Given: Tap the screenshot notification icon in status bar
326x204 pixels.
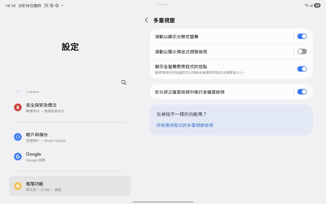Looking at the screenshot, I should 46,5.
